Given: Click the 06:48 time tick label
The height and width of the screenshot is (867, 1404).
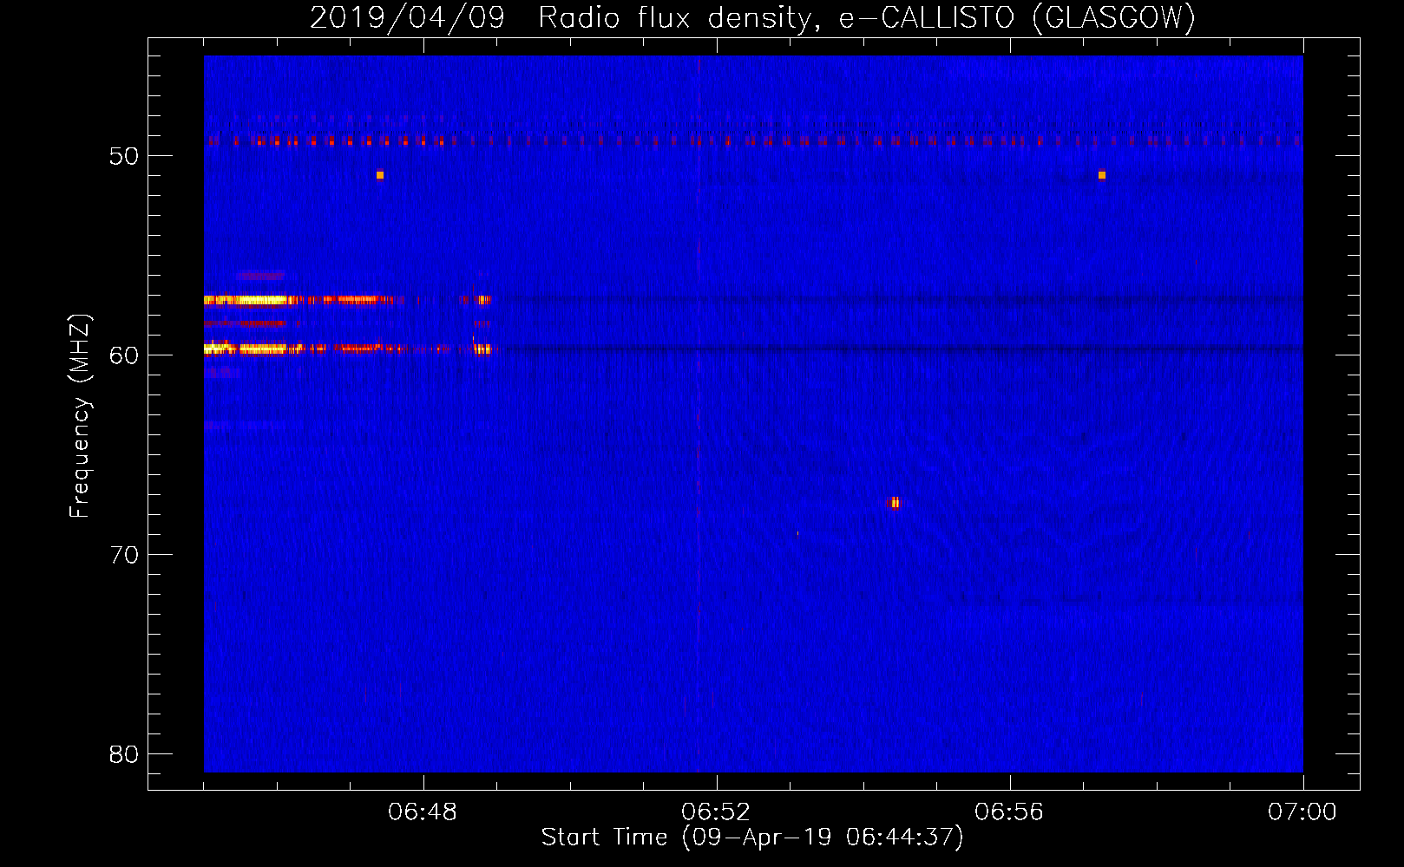Looking at the screenshot, I should [x=423, y=812].
